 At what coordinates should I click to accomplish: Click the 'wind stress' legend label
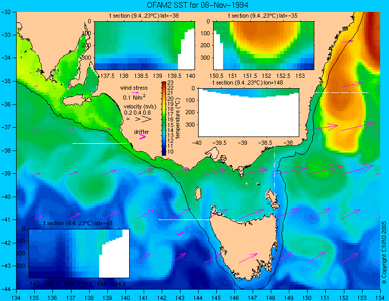[x=134, y=88]
